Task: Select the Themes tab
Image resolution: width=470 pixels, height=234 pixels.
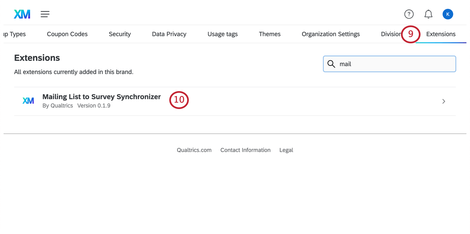Action: tap(270, 34)
